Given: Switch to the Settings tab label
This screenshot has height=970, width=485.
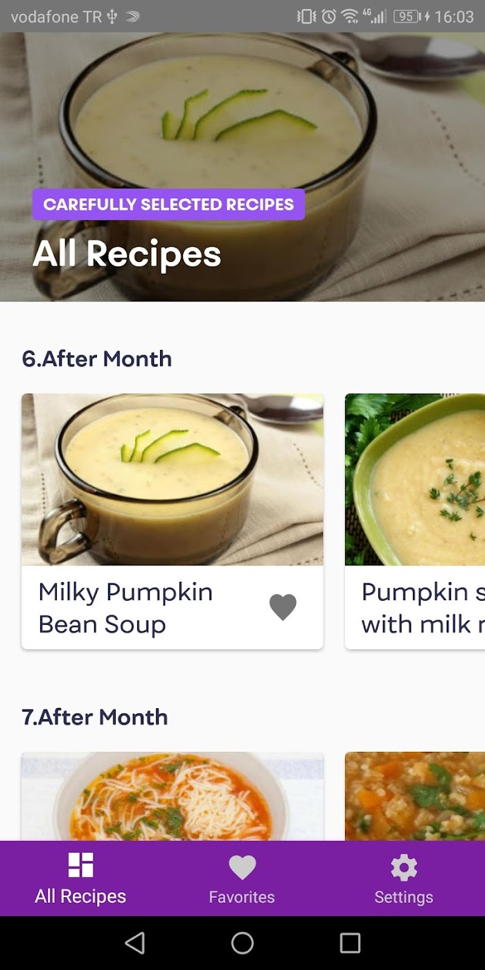Looking at the screenshot, I should (x=404, y=897).
